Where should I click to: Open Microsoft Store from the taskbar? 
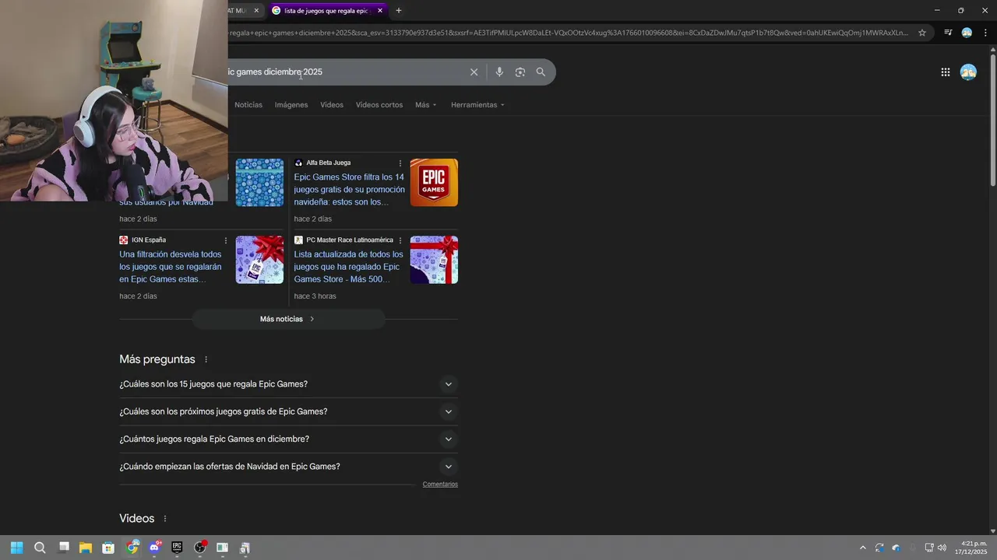click(108, 548)
